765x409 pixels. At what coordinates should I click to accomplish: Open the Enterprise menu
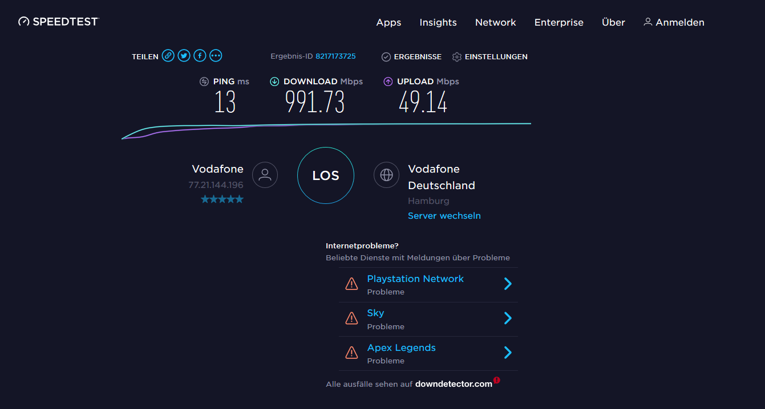[x=559, y=22]
